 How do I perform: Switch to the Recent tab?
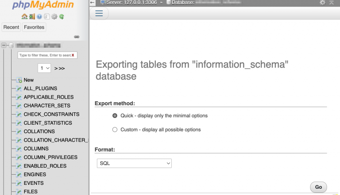click(11, 27)
